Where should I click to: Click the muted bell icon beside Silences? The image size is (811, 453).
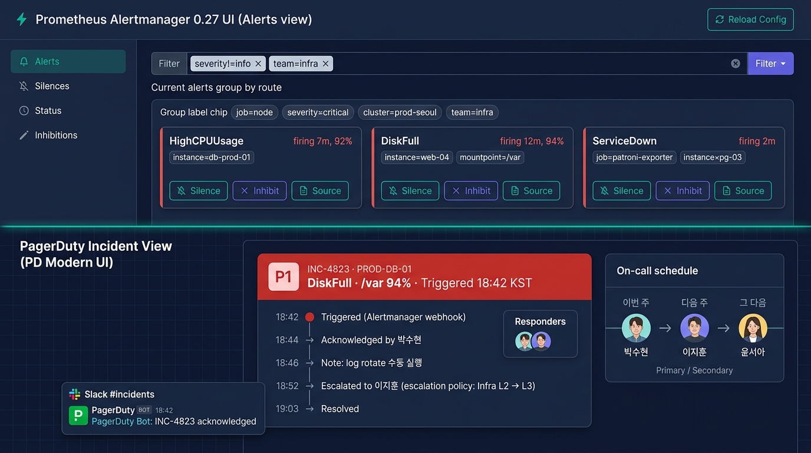[24, 86]
